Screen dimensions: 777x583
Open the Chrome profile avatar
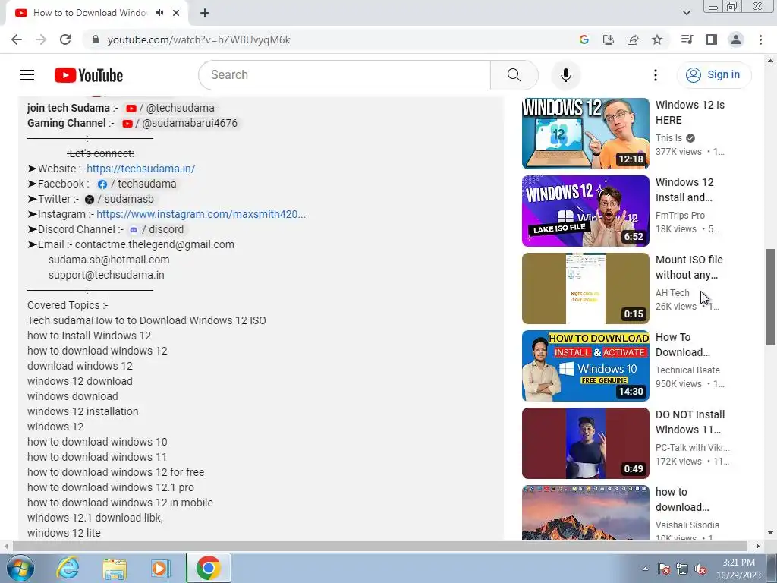(736, 39)
